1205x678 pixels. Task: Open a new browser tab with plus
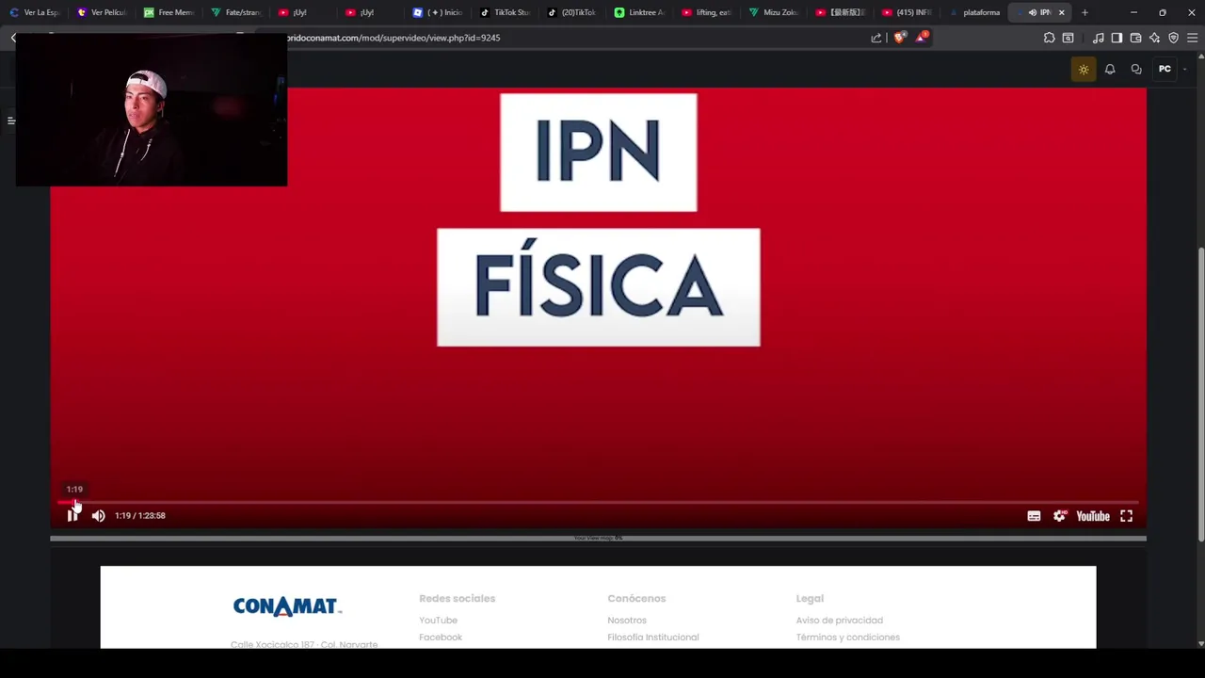1084,12
